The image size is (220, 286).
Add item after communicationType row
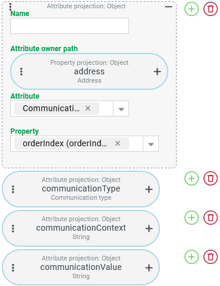coord(191,178)
